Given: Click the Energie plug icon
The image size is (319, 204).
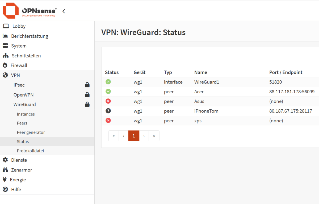Looking at the screenshot, I should tap(6, 180).
